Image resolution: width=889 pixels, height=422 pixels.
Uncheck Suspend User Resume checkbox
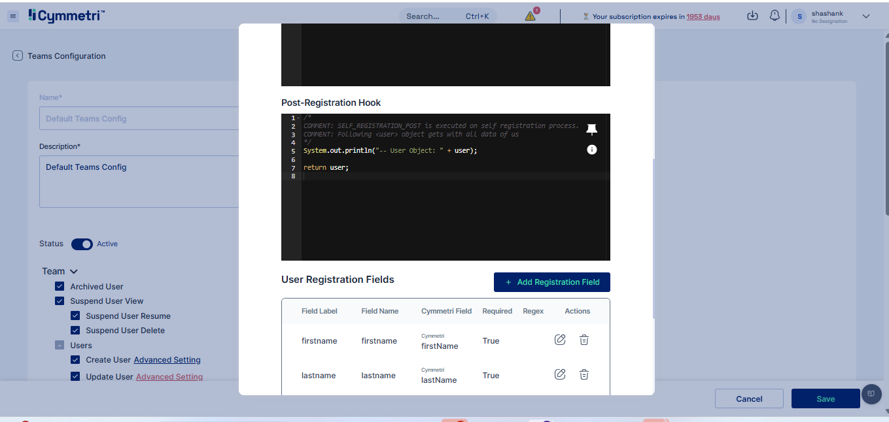coord(75,316)
